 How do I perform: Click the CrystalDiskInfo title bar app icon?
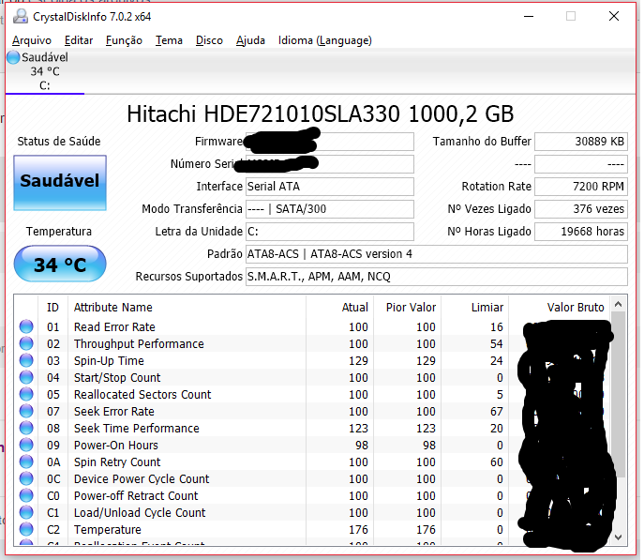[21, 17]
